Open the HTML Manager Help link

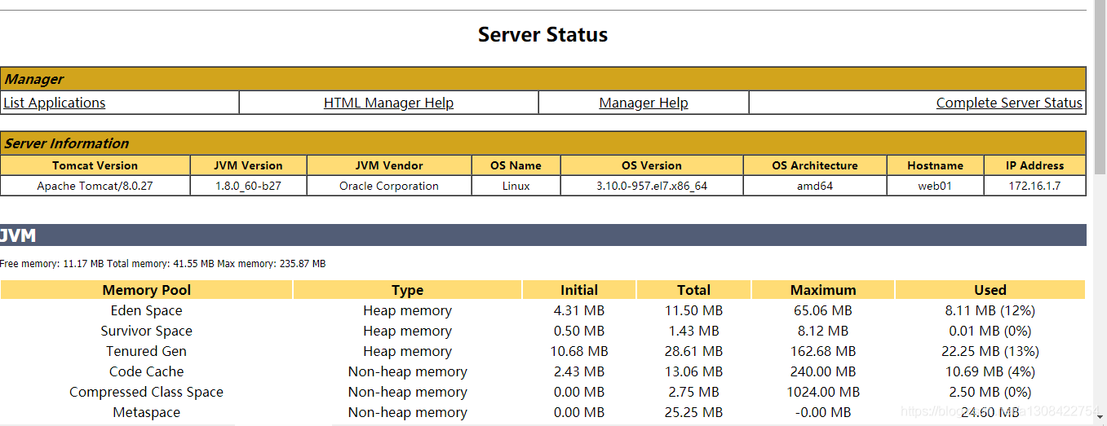(x=388, y=103)
